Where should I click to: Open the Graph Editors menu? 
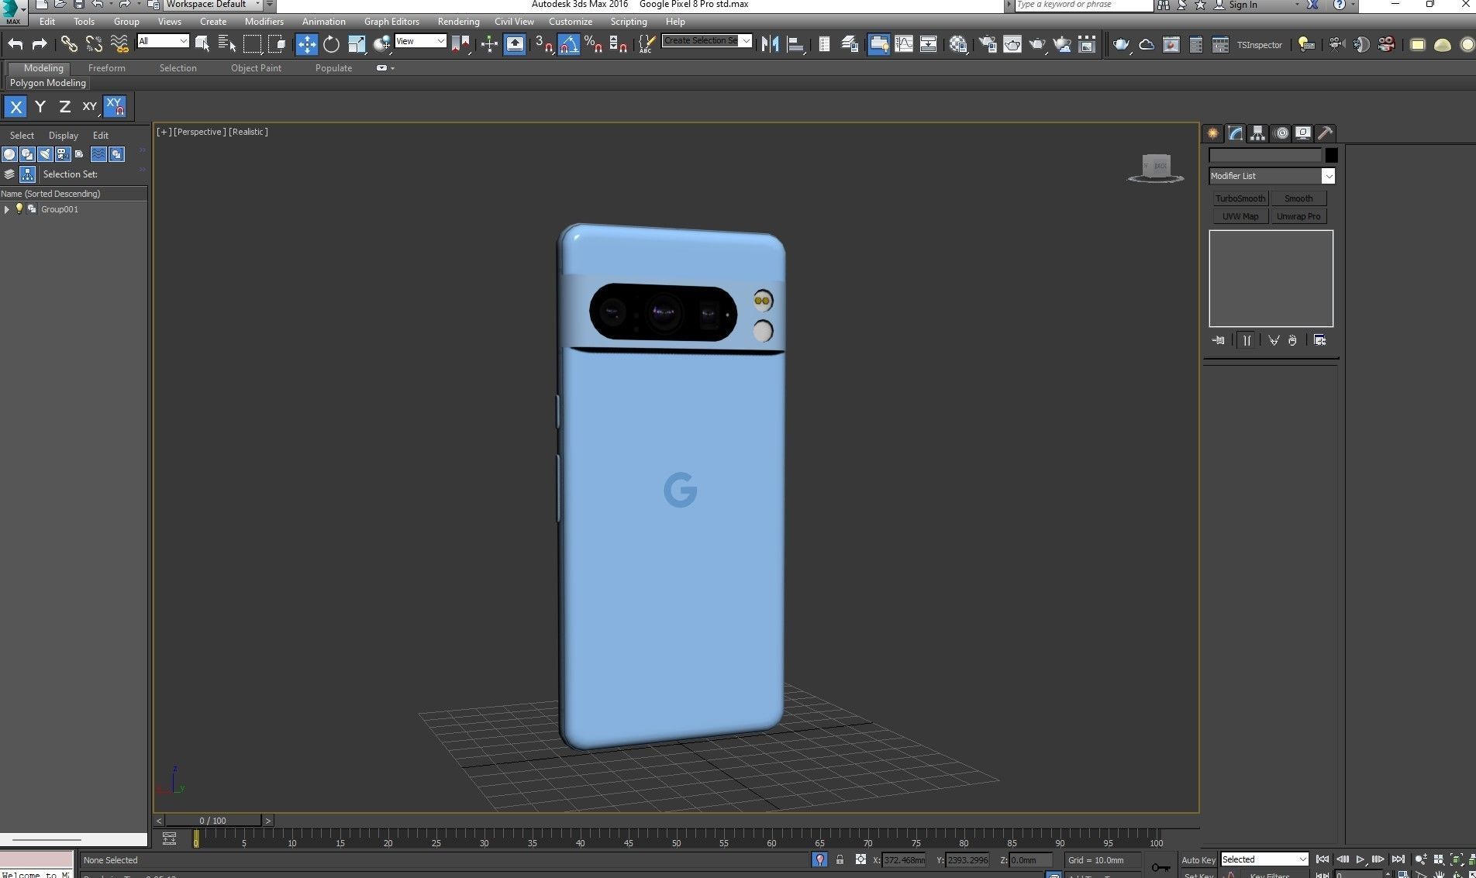[x=391, y=22]
